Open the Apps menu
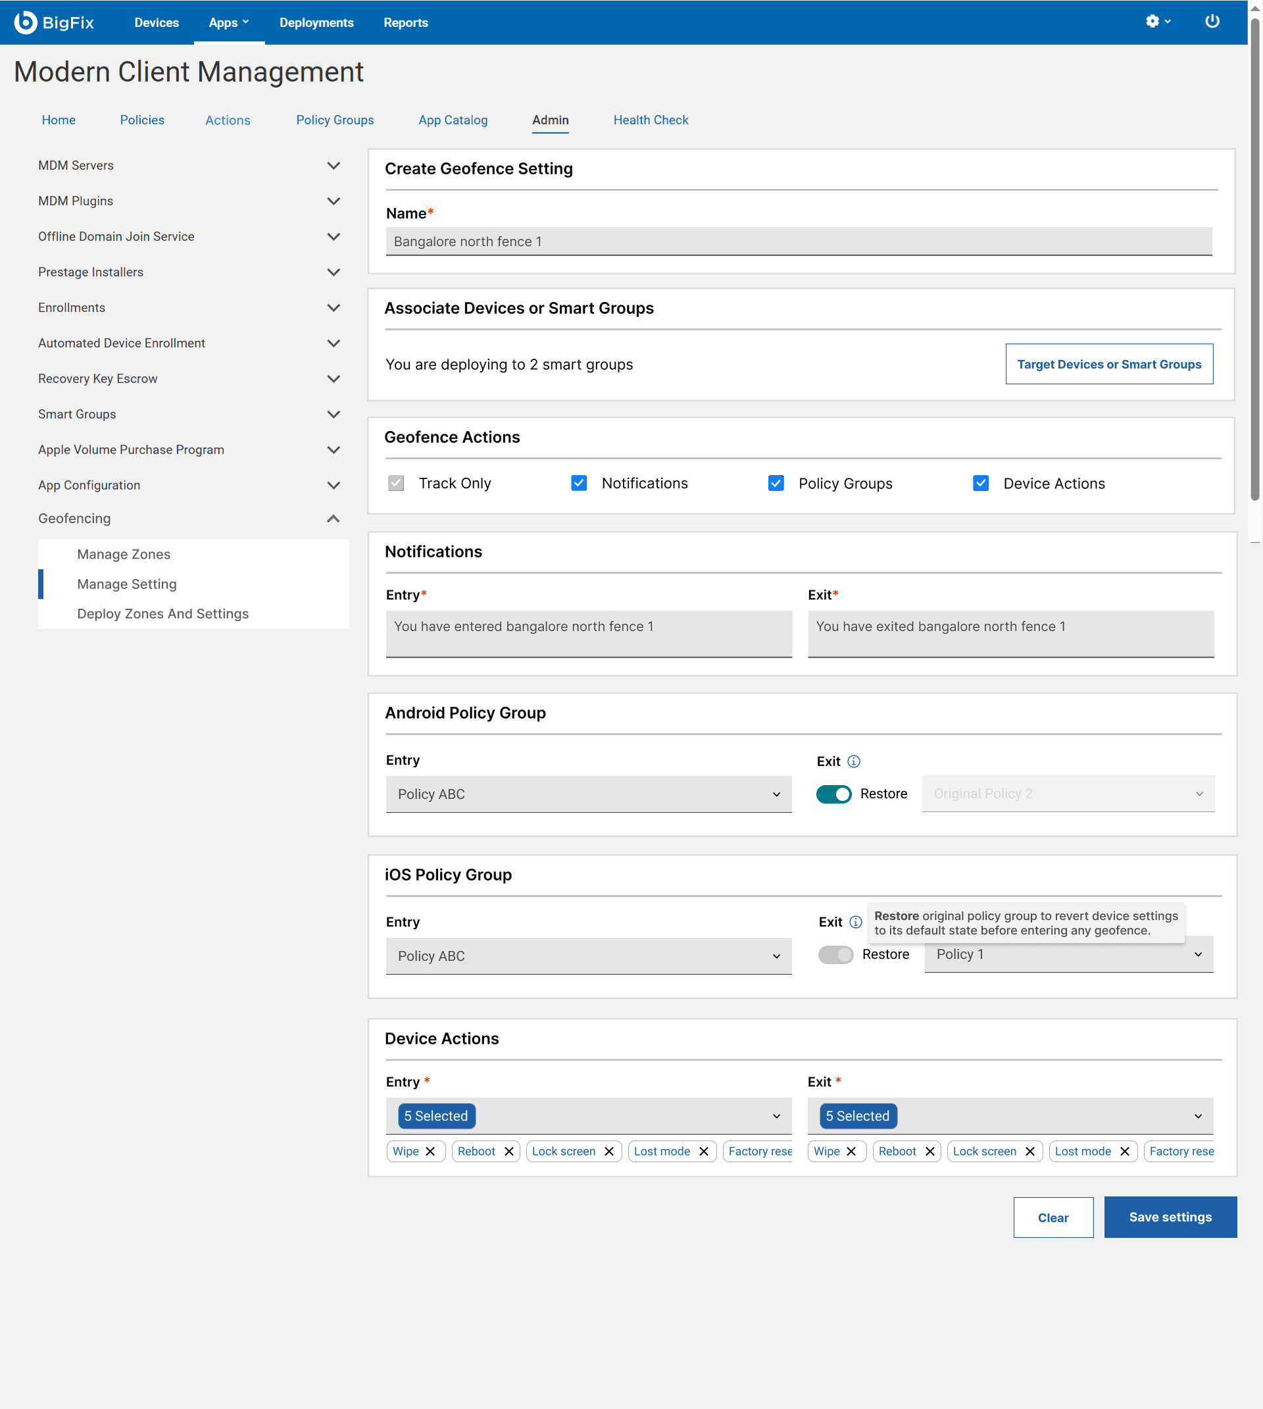The image size is (1263, 1409). [x=229, y=22]
